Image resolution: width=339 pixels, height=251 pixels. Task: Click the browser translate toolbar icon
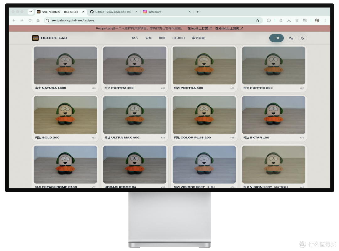click(x=305, y=20)
